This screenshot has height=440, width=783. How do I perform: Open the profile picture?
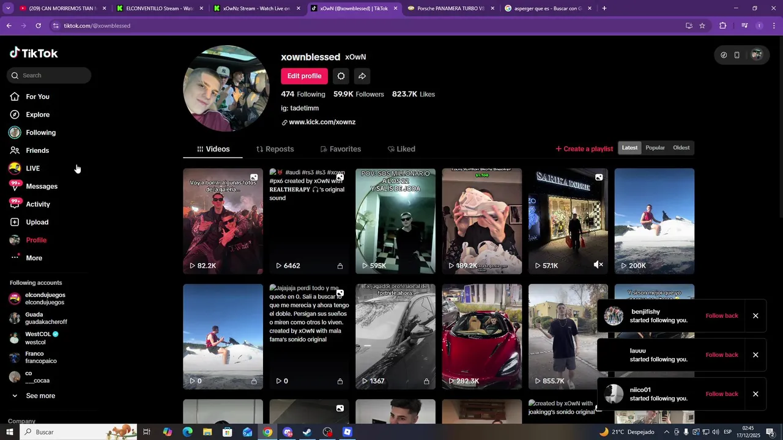tap(226, 89)
